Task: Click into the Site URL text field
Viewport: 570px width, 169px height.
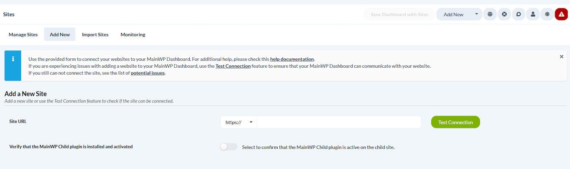Action: 339,122
